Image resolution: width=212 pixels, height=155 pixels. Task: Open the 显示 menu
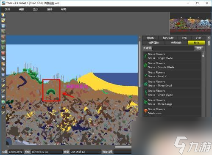pos(36,9)
